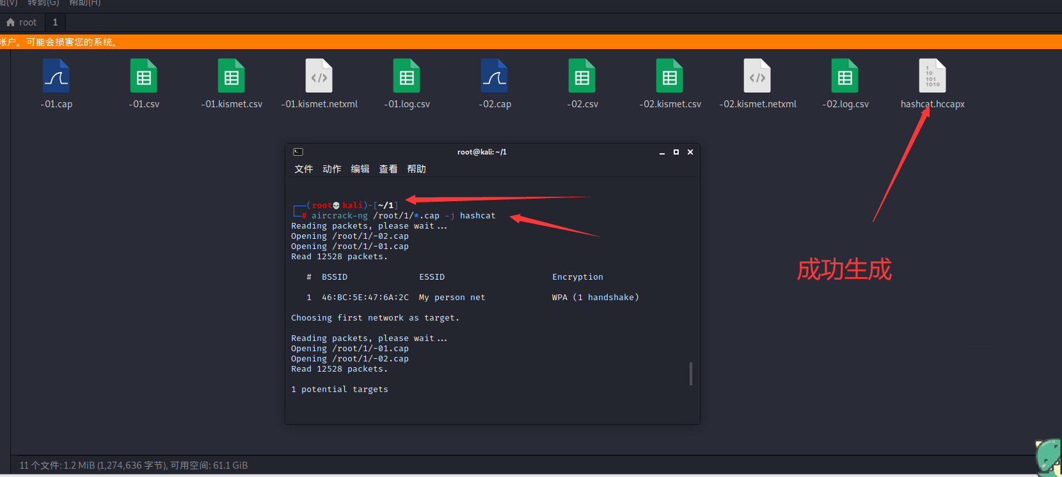The height and width of the screenshot is (477, 1062).
Task: Go to folder 1 in path bar
Action: tap(55, 22)
